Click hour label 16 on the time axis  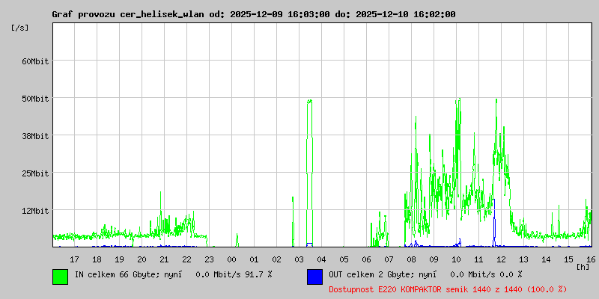(x=590, y=259)
